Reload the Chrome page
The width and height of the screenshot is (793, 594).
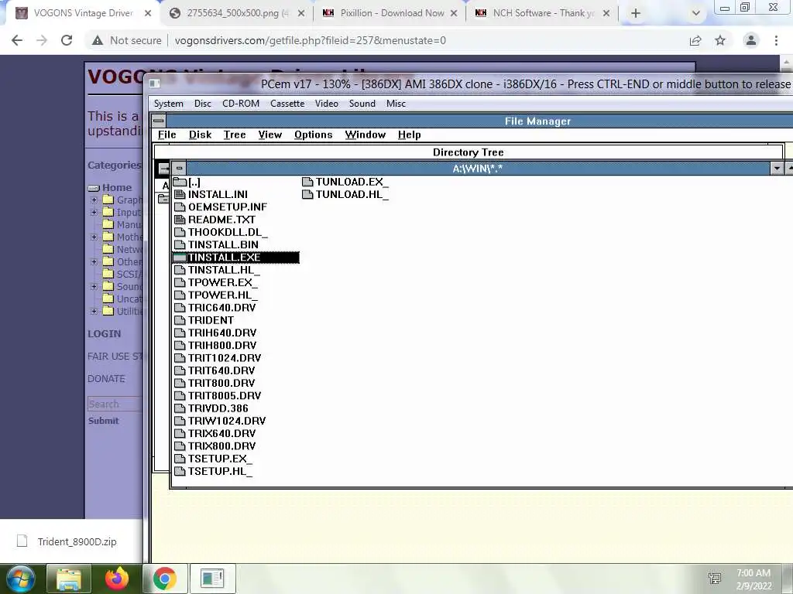click(x=67, y=40)
